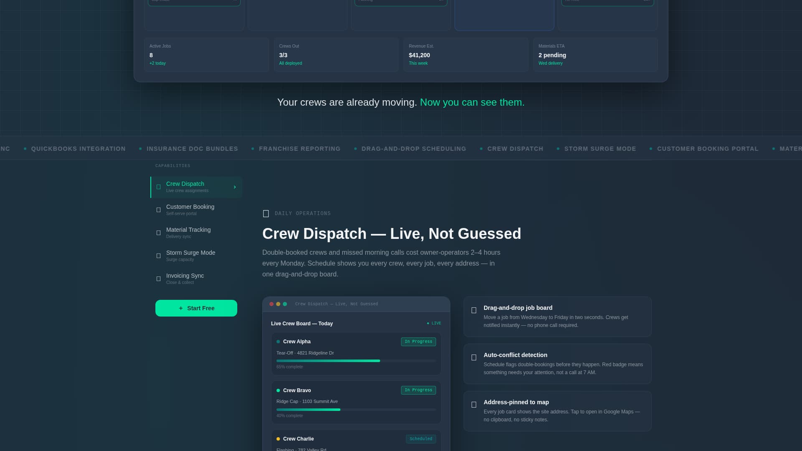Select the Invoicing Sync icon
The image size is (802, 451).
[x=158, y=279]
